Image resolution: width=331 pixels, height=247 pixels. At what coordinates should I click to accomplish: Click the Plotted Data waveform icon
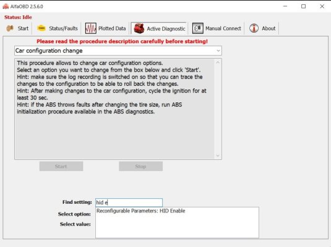pos(90,28)
